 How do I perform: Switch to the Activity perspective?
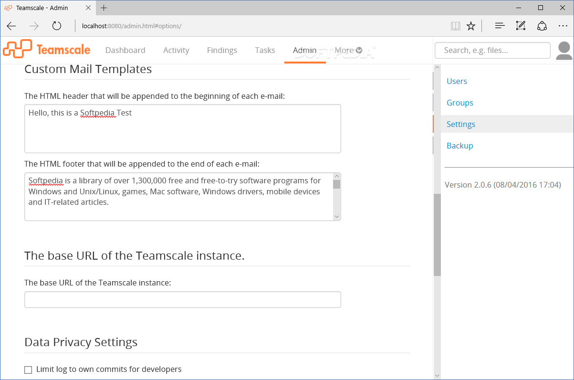coord(176,50)
